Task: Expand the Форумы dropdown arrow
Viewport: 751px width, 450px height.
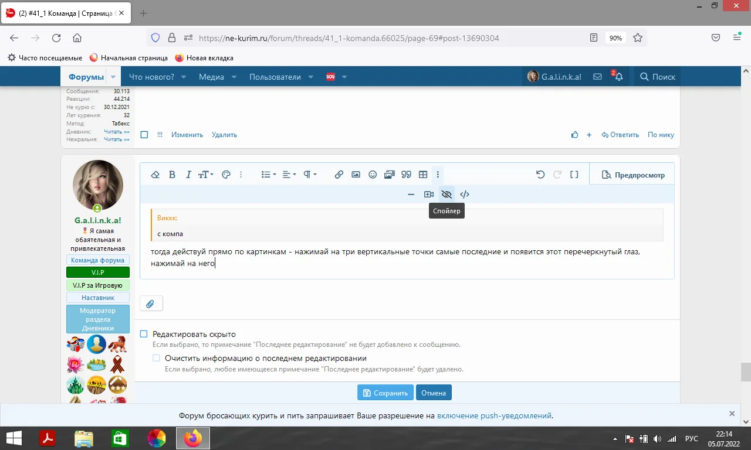Action: 113,77
